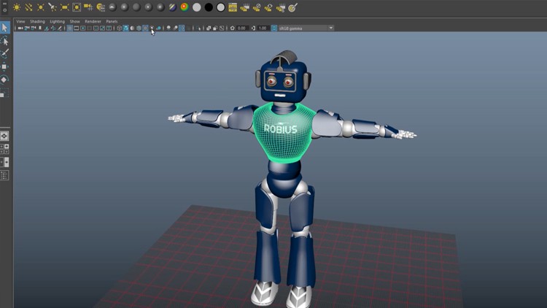
Task: Click the select camera icon
Action: pyautogui.click(x=20, y=28)
